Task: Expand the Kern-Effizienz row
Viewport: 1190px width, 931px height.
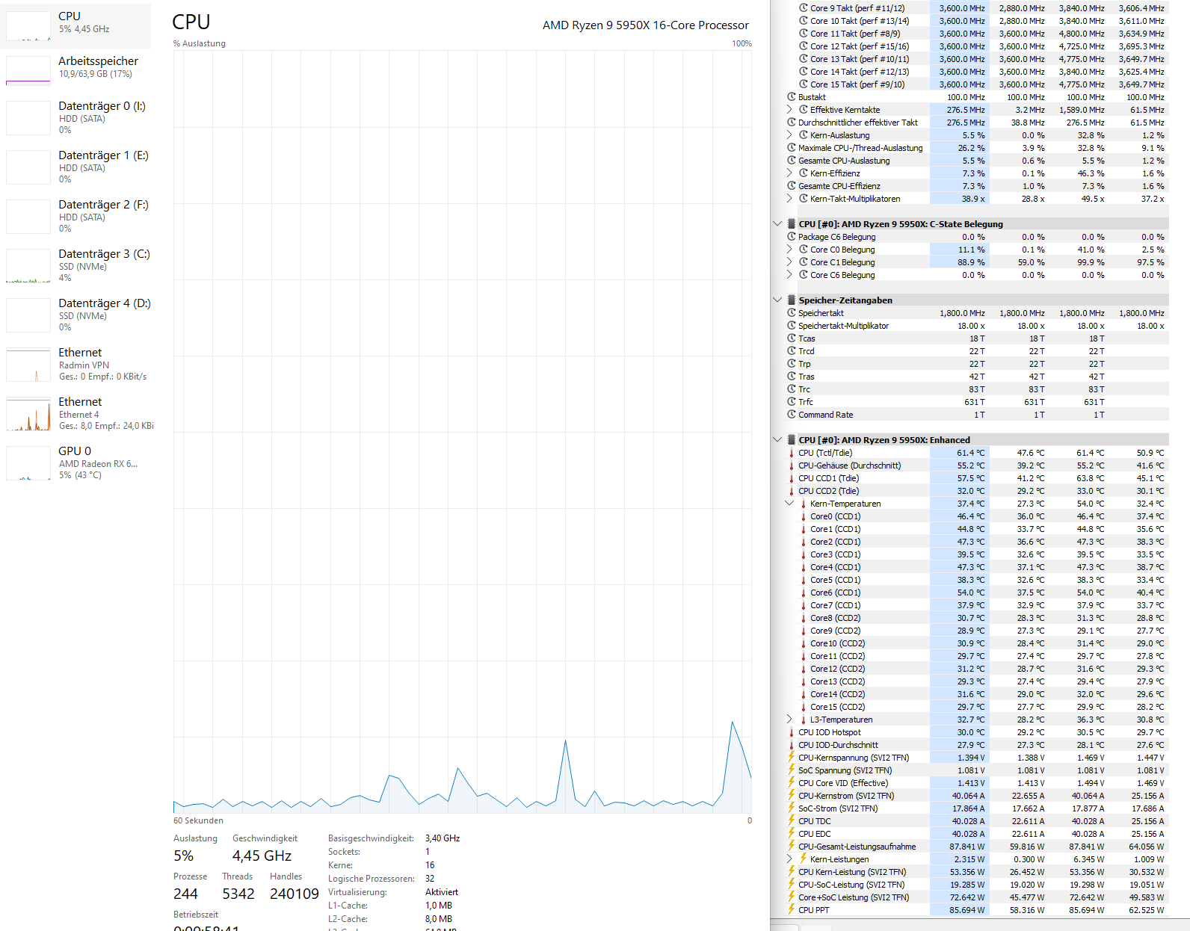Action: point(789,173)
